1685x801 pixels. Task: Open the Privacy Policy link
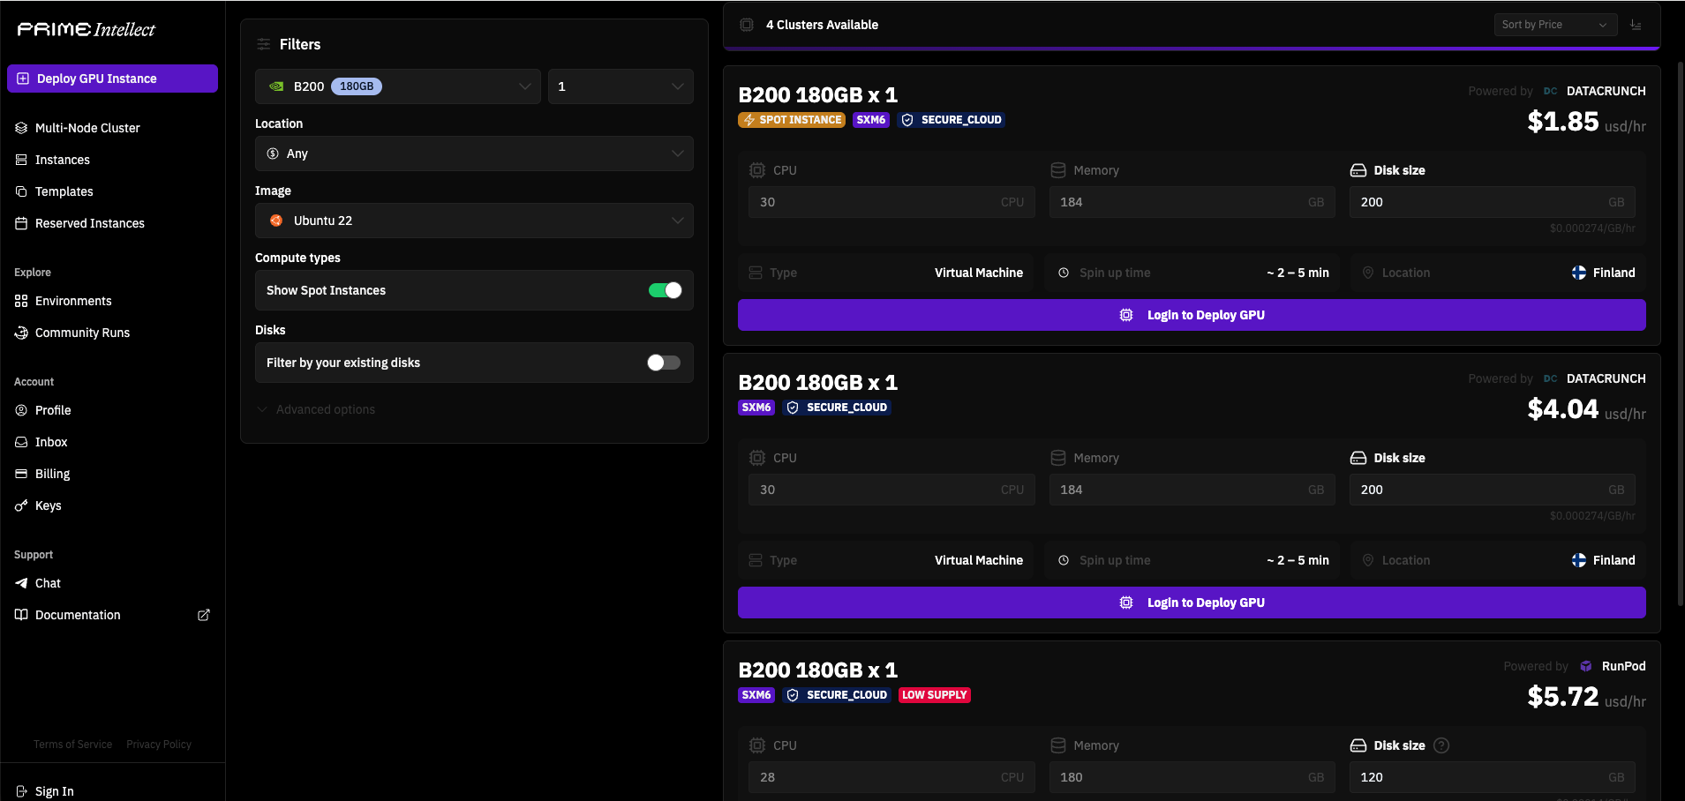158,744
